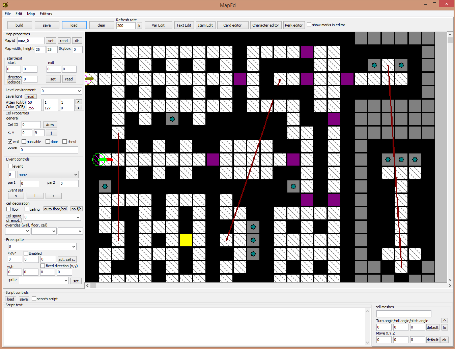Screen dimensions: 455x349
Task: Click the dir button beside Map id
Action: point(77,41)
